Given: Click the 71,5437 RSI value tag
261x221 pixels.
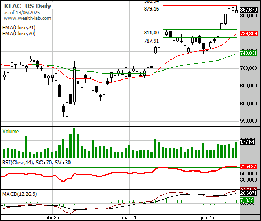Looking at the screenshot, I should (x=249, y=166).
